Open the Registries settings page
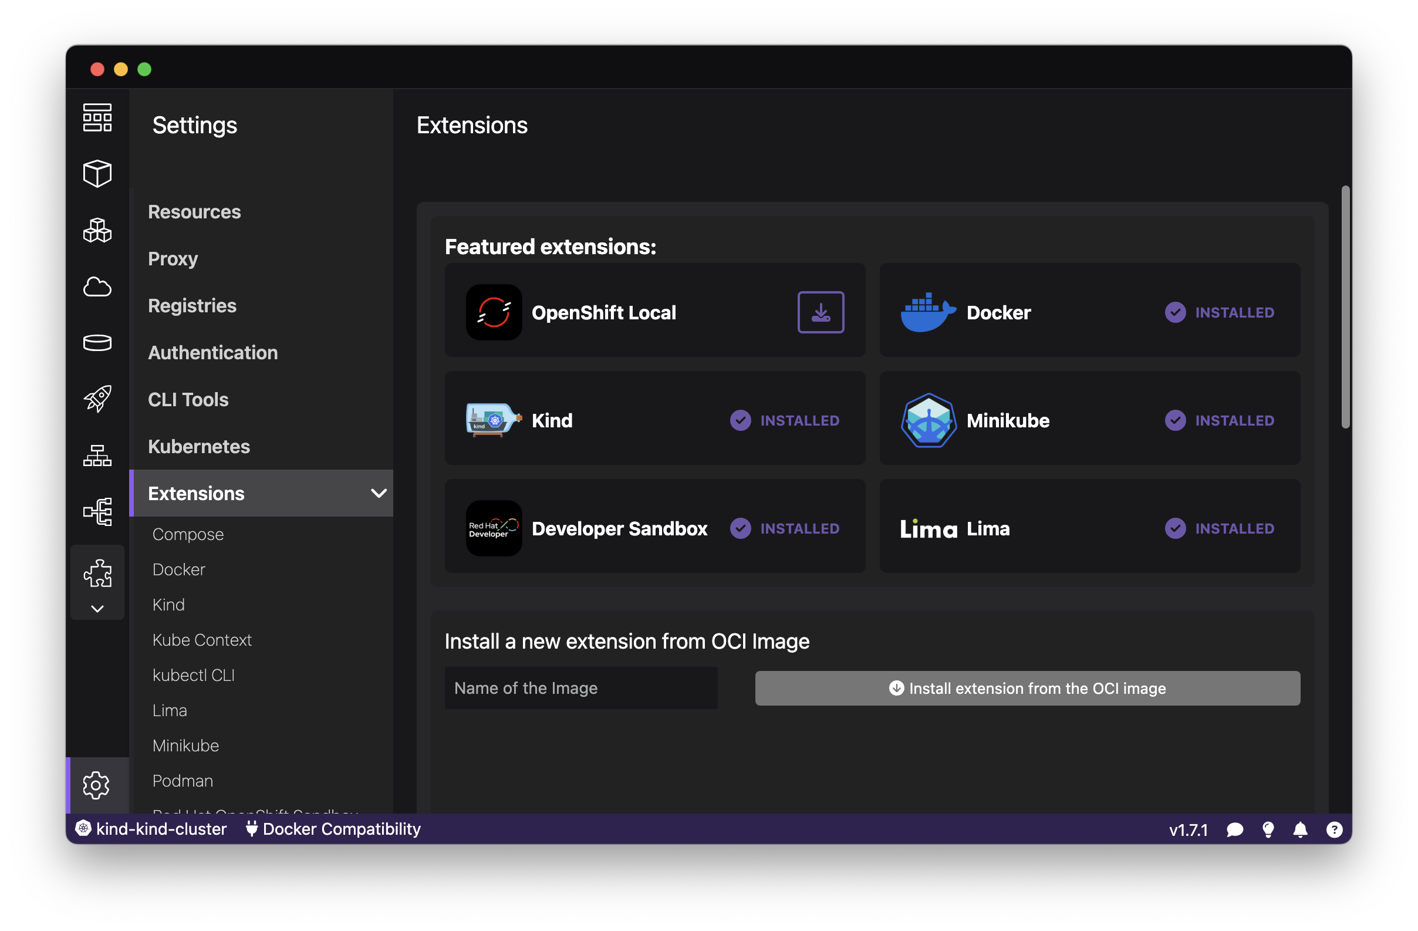 (x=192, y=305)
